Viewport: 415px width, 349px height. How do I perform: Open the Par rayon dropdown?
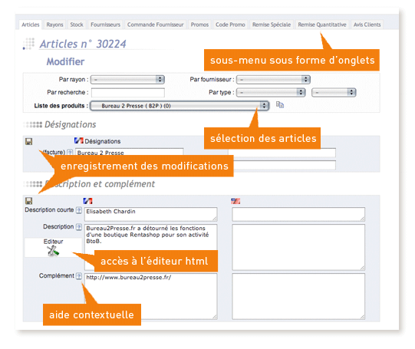tap(127, 79)
